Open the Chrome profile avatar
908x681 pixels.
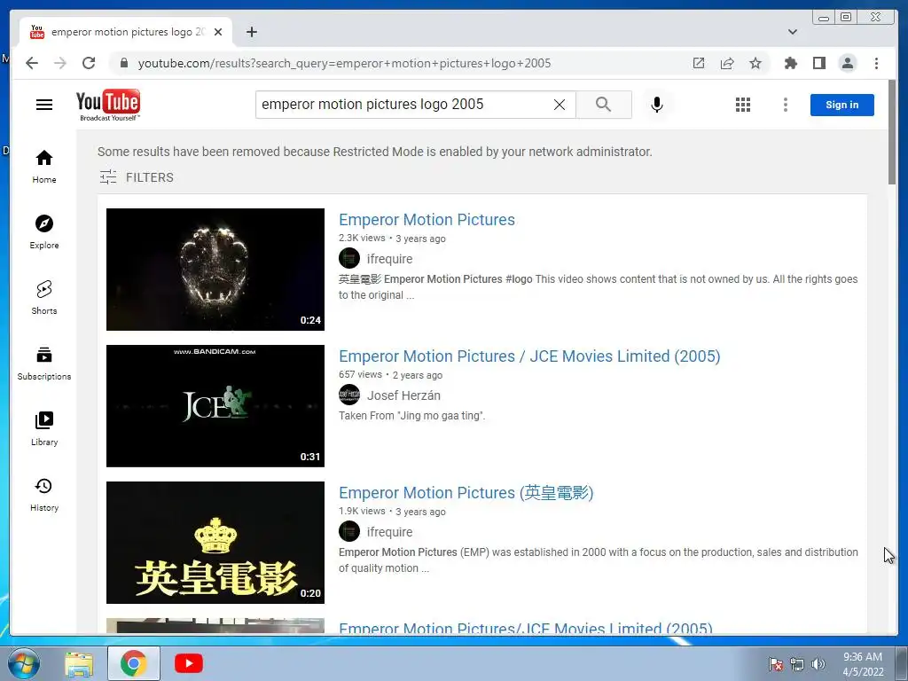click(847, 63)
